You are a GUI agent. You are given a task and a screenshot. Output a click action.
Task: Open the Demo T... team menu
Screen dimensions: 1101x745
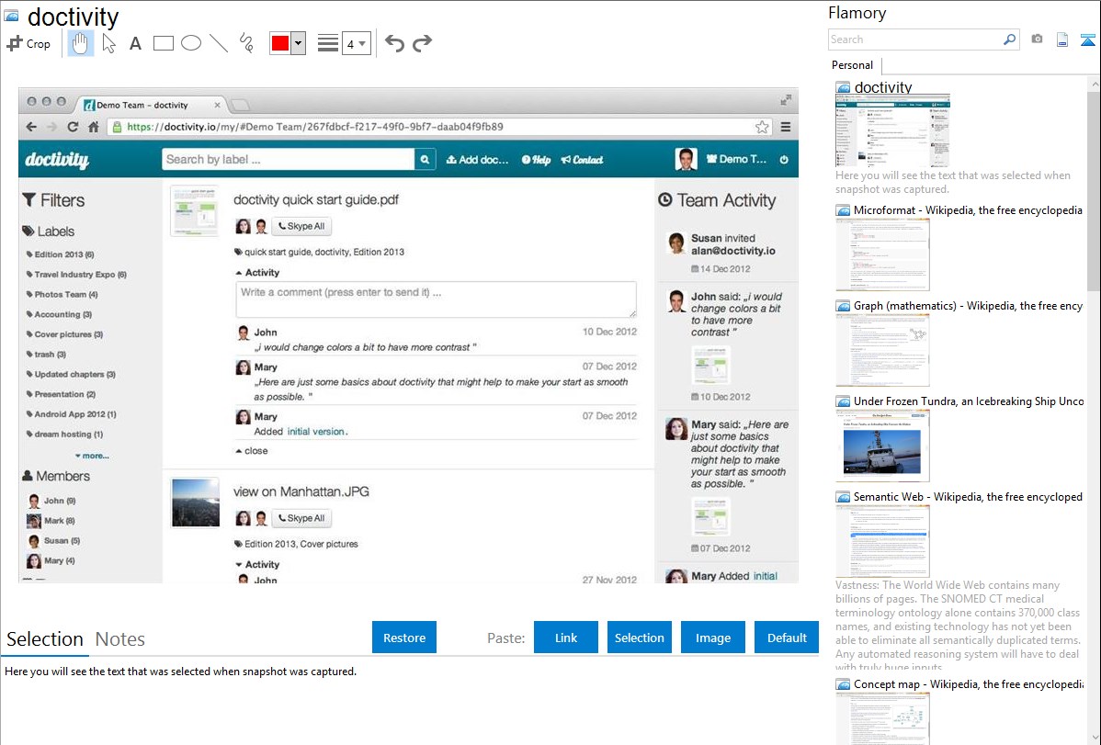(736, 160)
